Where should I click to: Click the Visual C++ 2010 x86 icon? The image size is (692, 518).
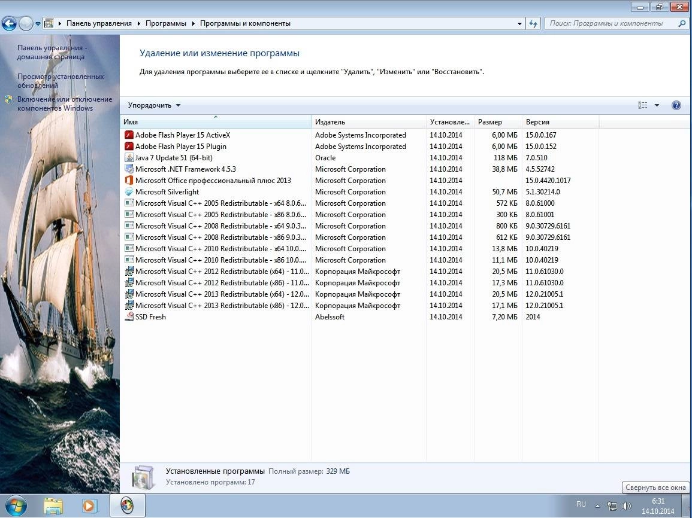point(129,260)
